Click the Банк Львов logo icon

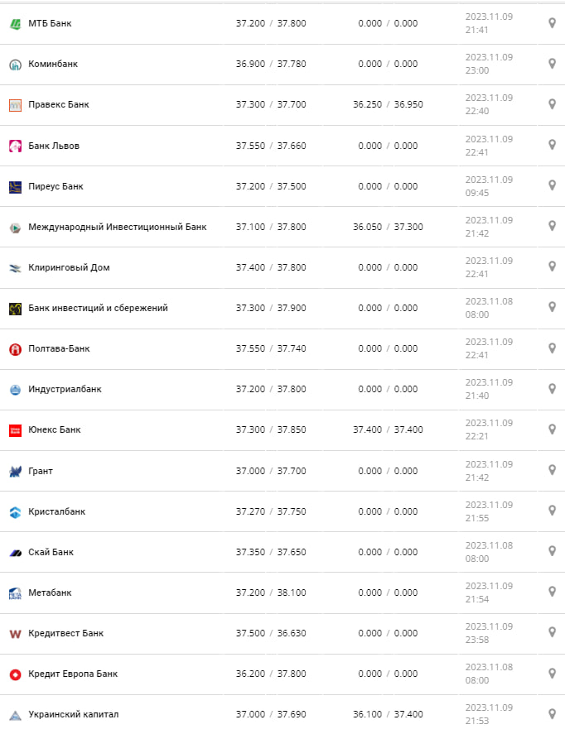pos(15,146)
